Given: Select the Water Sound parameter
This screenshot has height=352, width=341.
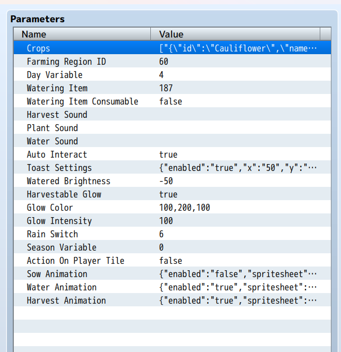Looking at the screenshot, I should click(52, 141).
